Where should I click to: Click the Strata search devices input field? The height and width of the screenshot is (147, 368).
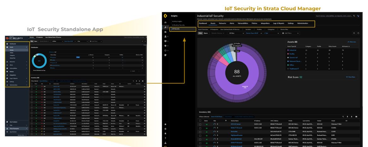335,16
